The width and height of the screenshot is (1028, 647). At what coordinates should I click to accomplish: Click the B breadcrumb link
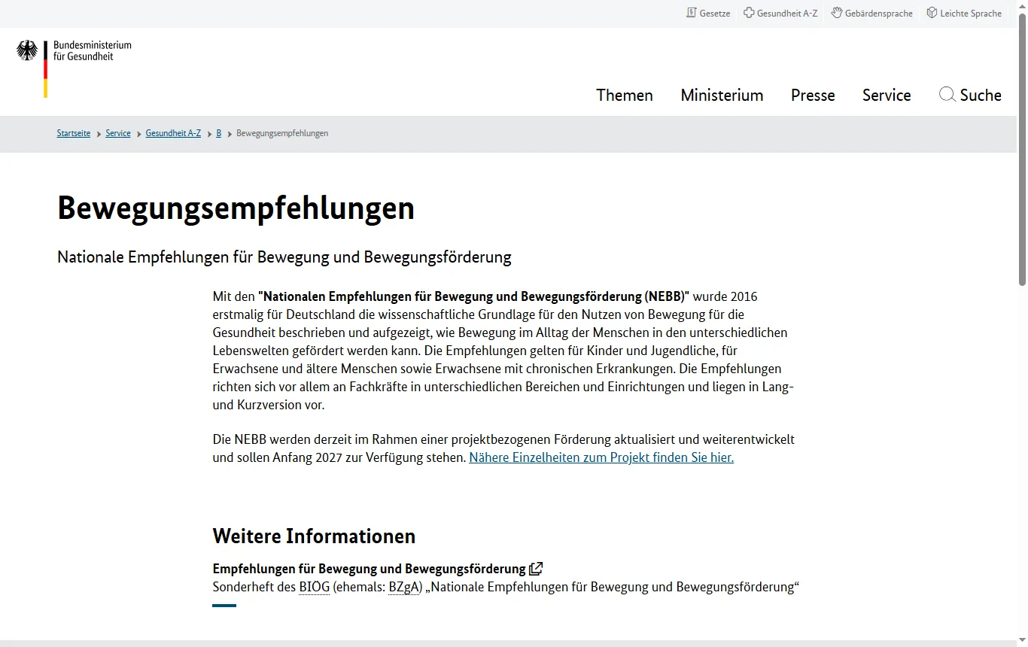[219, 133]
